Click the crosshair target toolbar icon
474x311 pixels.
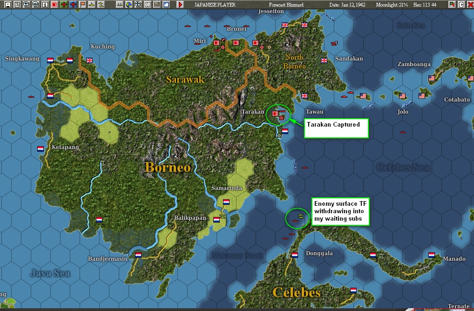point(138,5)
